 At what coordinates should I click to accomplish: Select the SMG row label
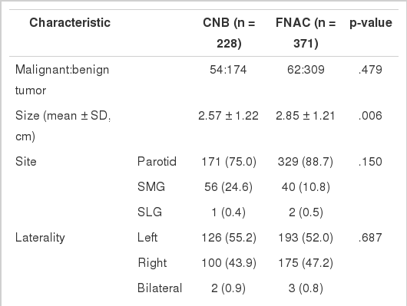click(151, 186)
